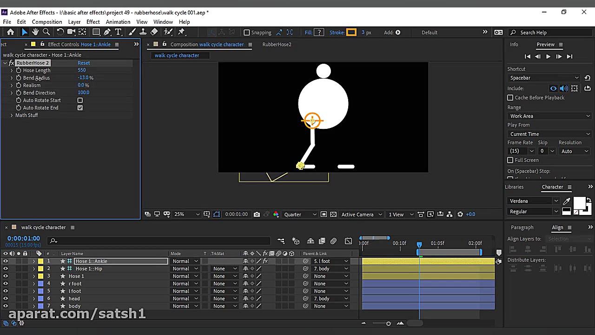Take a snapshot with camera icon
The image size is (595, 335).
257,214
